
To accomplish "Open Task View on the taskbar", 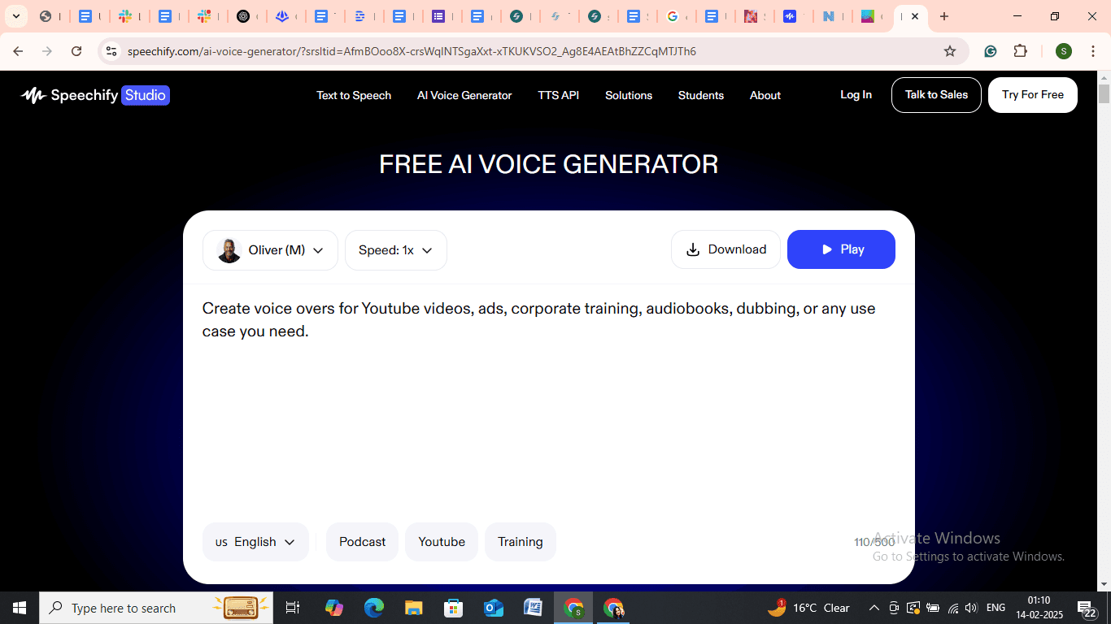I will tap(293, 608).
